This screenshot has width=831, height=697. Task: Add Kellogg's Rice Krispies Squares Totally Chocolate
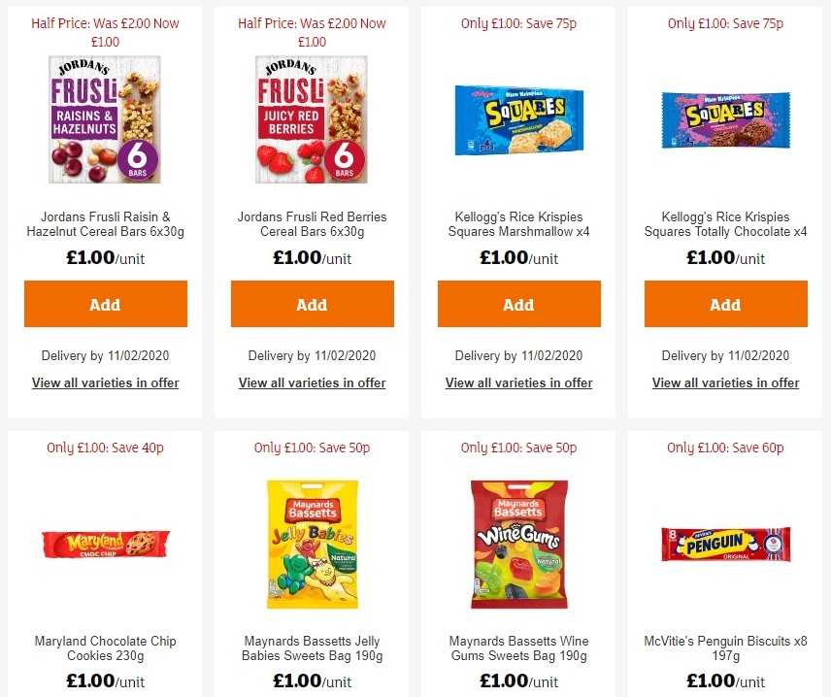point(725,304)
